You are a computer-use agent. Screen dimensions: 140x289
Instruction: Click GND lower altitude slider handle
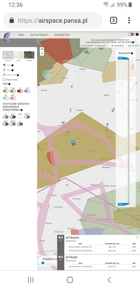[123, 204]
